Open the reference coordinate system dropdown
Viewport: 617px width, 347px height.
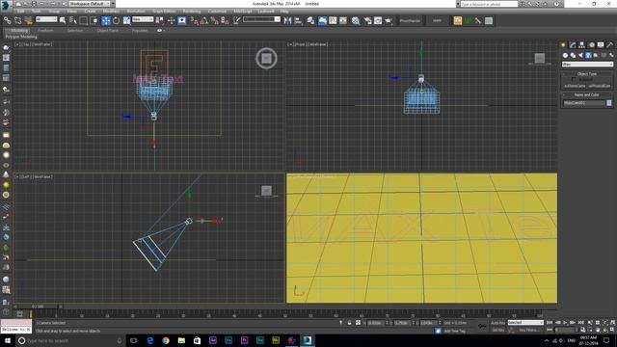pos(143,19)
